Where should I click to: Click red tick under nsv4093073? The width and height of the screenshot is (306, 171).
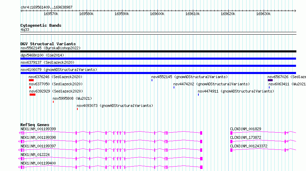[77, 109]
